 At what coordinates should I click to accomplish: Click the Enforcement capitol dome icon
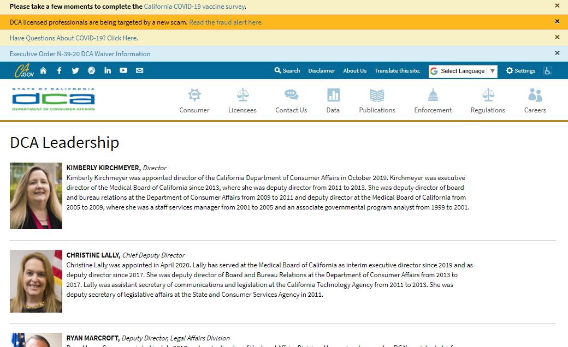[433, 95]
